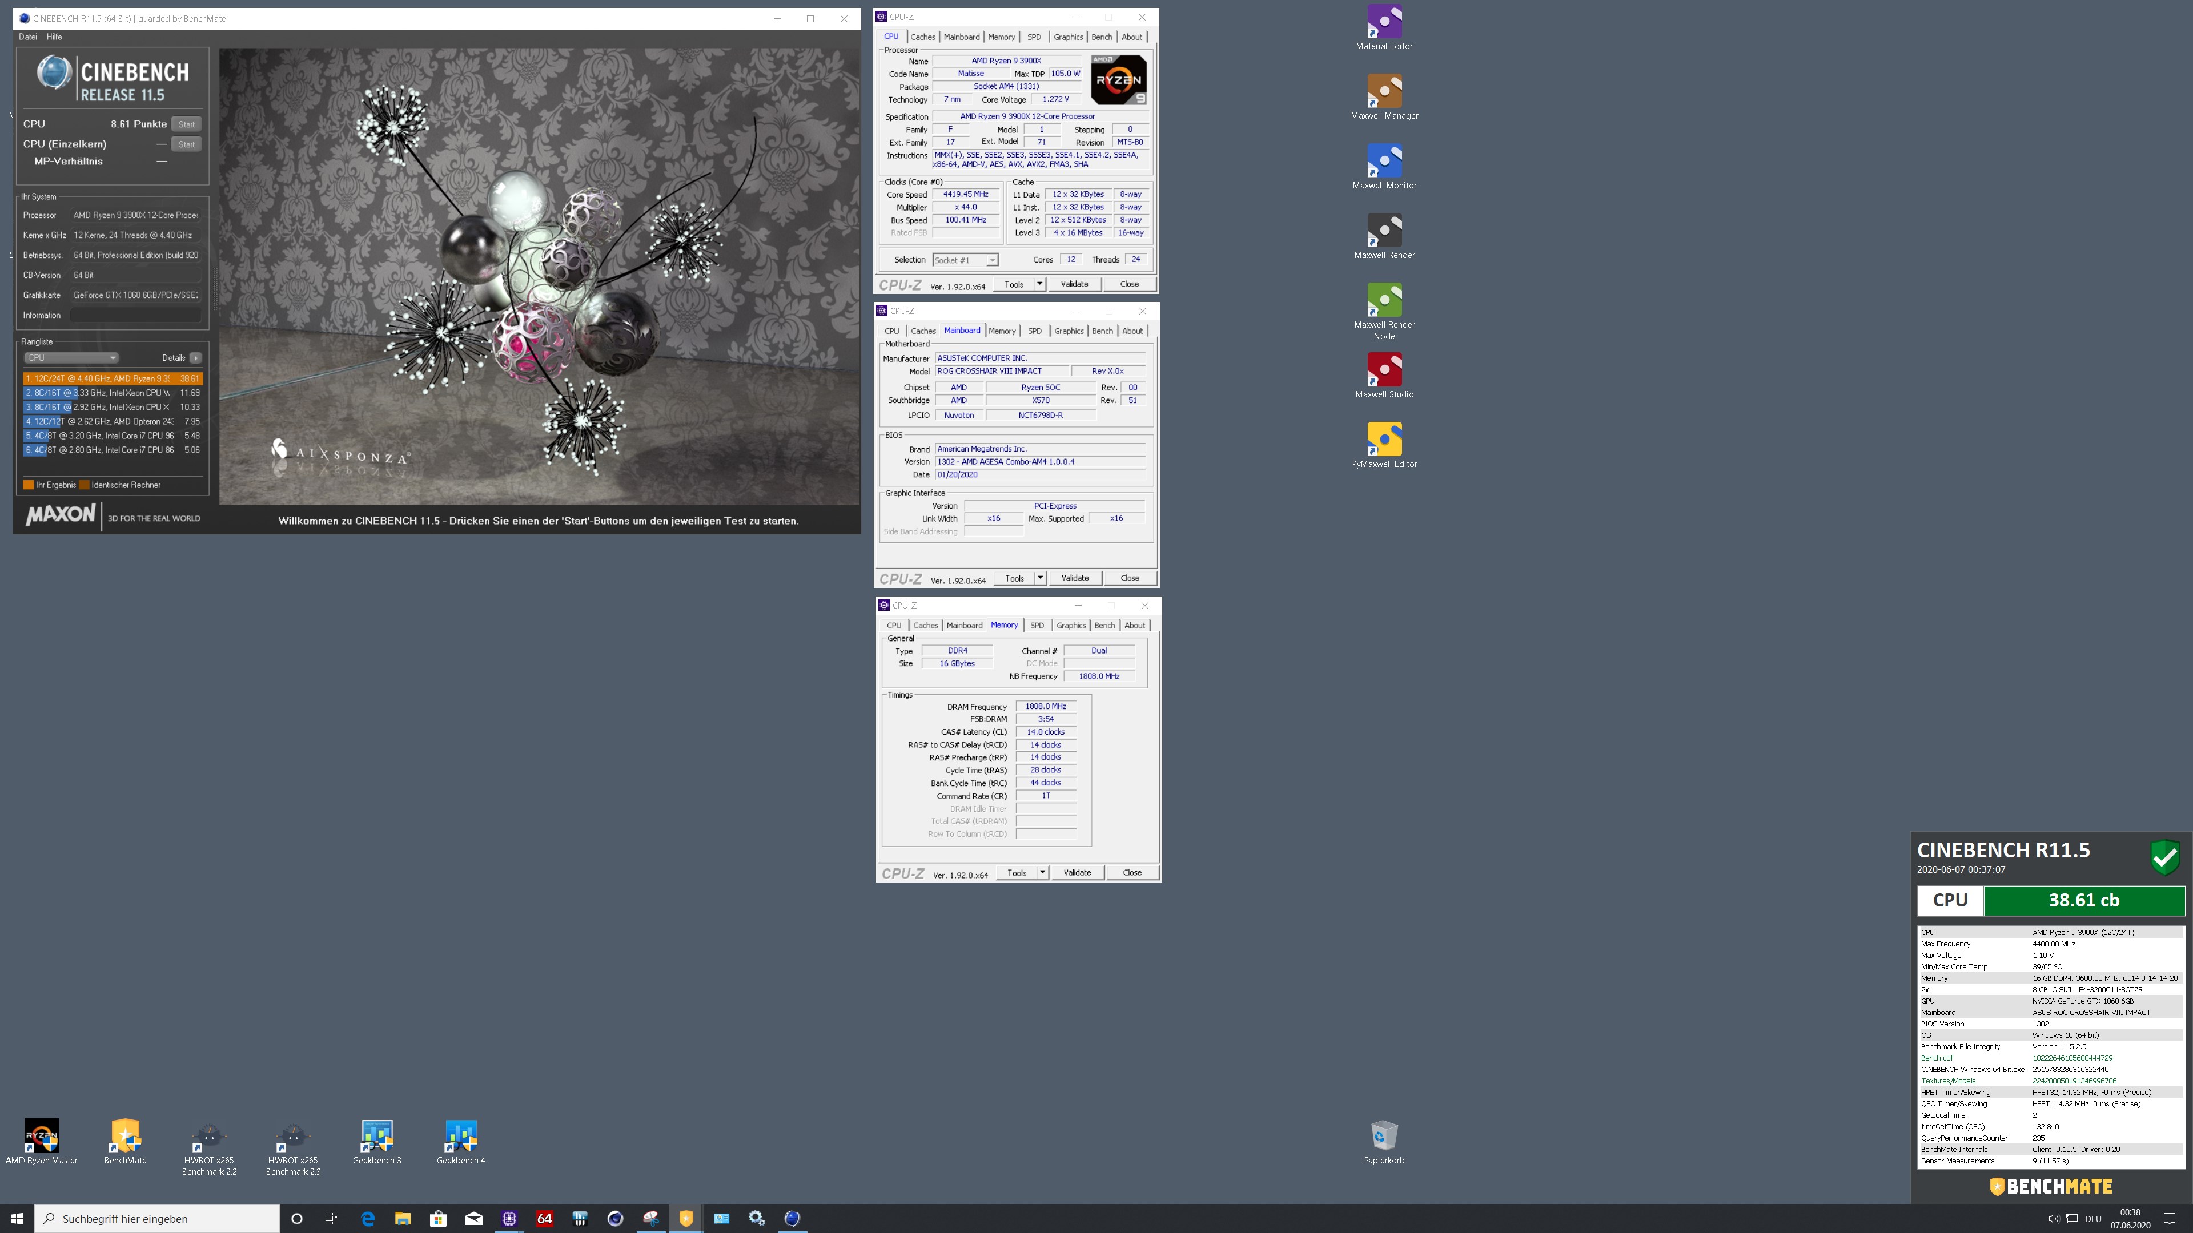Screen dimensions: 2193x1233
Task: Click the Windows search box
Action: coord(156,1219)
